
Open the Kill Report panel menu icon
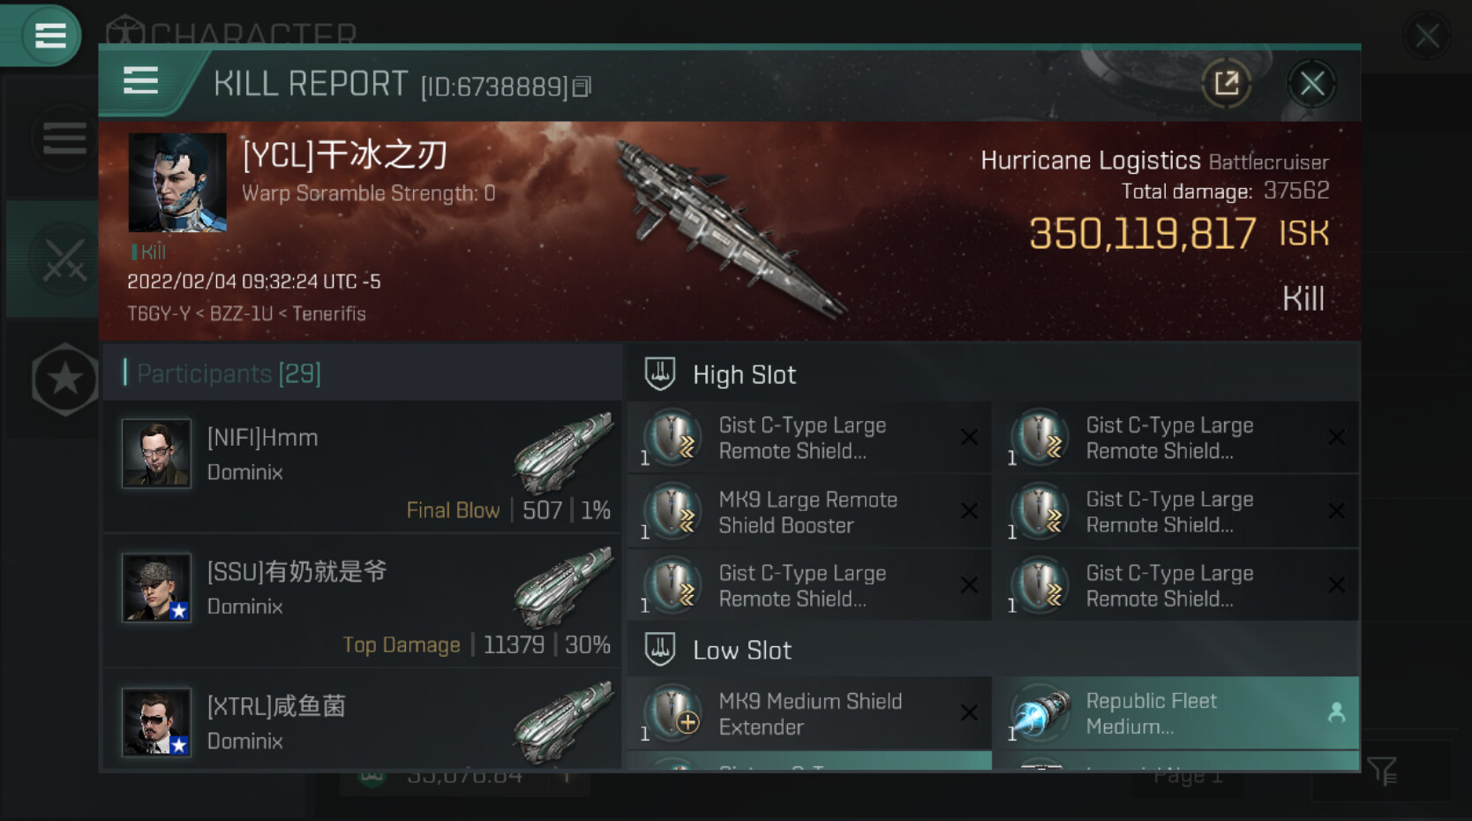(x=140, y=80)
